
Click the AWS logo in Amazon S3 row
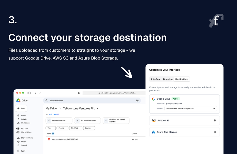[x=154, y=120]
